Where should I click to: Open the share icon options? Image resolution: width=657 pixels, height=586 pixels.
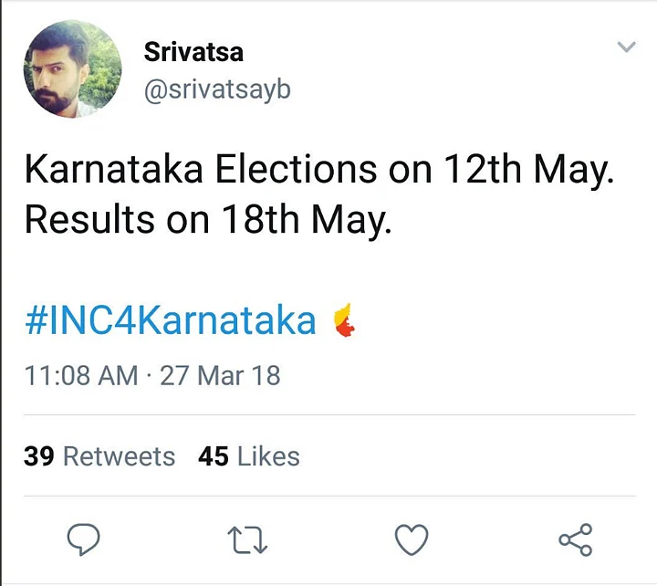pyautogui.click(x=575, y=539)
